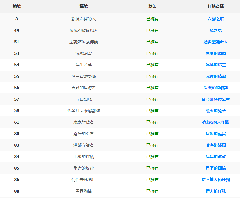Screen dimensions: 240x198
Task: Click the 月下的回憶 quest link
Action: tap(216, 168)
